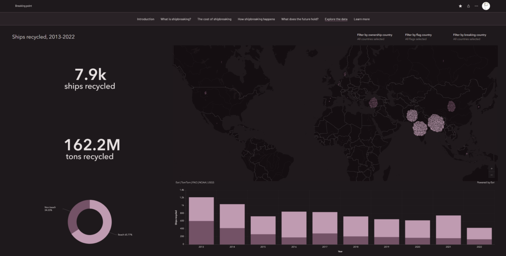This screenshot has width=506, height=256.
Task: Click the 2013 bar in chart
Action: [202, 221]
